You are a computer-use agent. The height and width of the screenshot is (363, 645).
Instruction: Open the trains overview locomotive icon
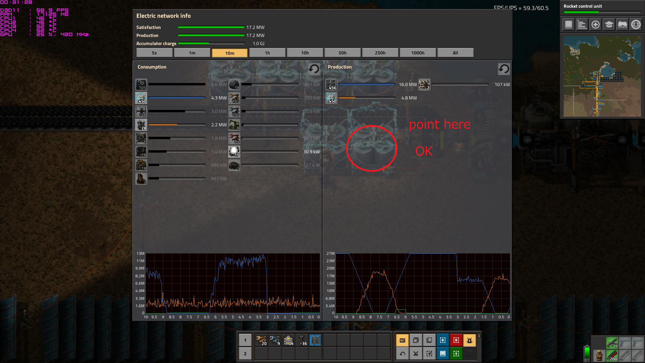pos(622,25)
